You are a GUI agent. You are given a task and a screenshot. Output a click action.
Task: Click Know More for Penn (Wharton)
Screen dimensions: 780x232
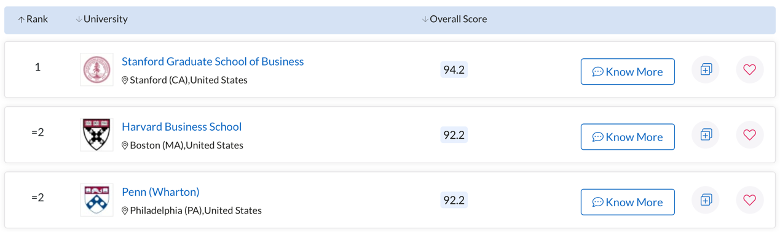tap(628, 202)
